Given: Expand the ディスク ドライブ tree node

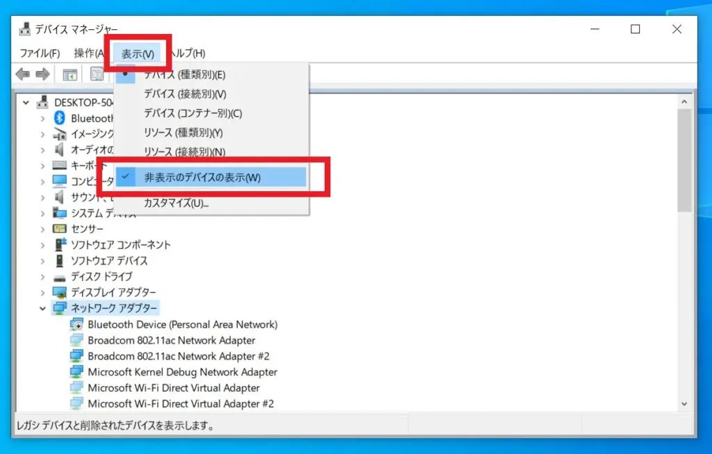Looking at the screenshot, I should coord(43,276).
